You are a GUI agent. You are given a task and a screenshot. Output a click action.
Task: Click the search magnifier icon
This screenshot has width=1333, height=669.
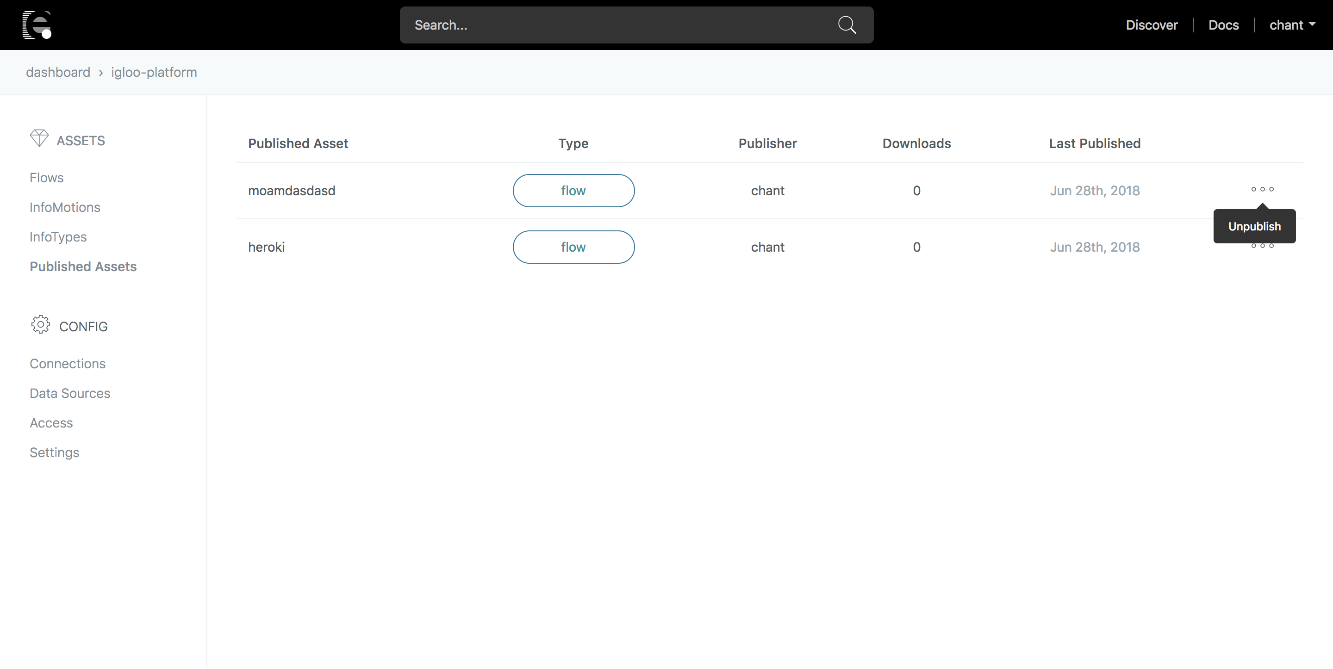point(847,25)
